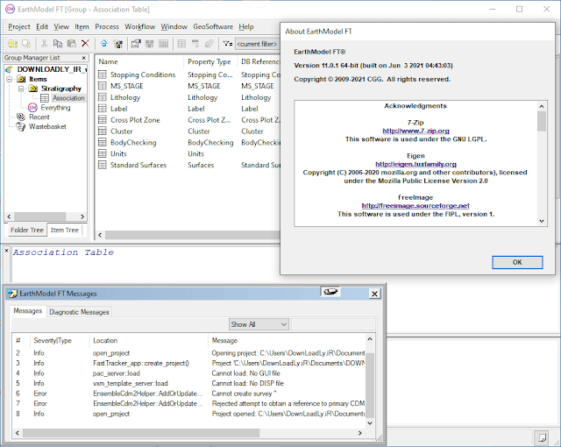This screenshot has height=447, width=561.
Task: Click the Acknowledgments vertical scrollbar thumb
Action: 542,121
